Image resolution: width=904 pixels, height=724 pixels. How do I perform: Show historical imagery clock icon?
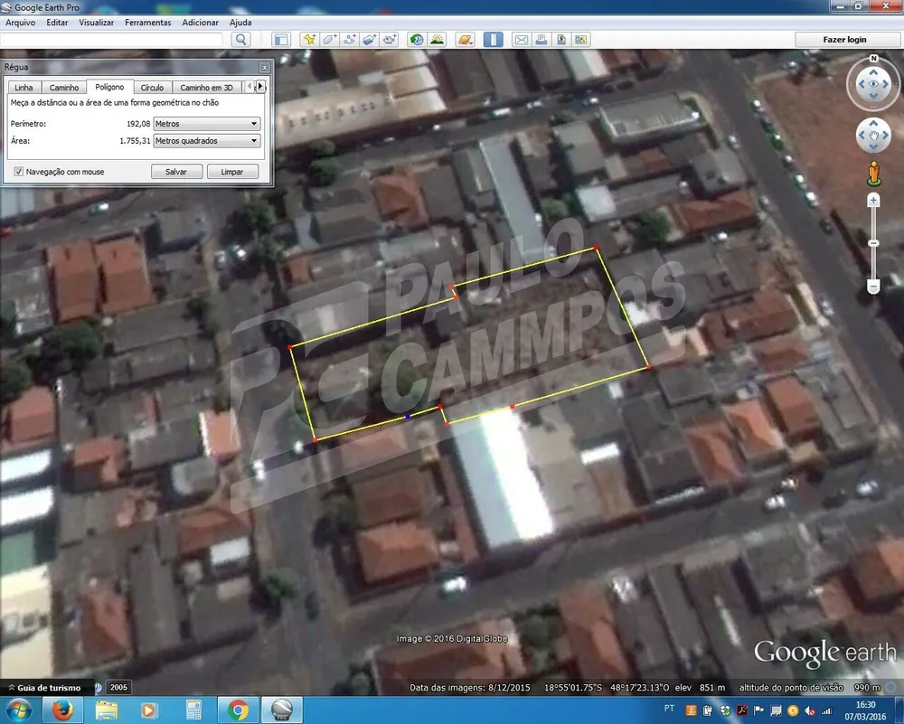tap(416, 39)
